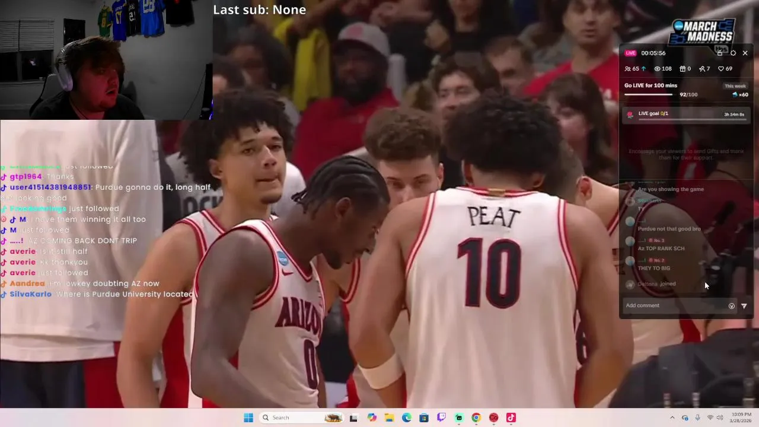759x427 pixels.
Task: Open the LIVE goal 0/1 card
Action: [686, 115]
